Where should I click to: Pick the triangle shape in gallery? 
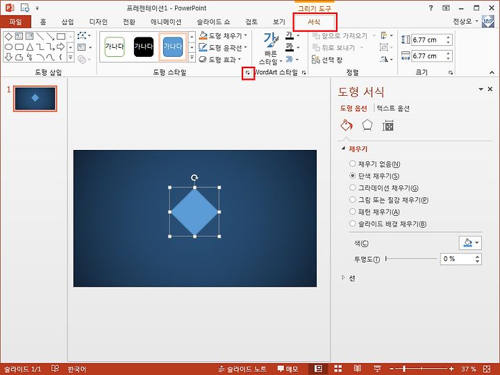click(x=30, y=47)
